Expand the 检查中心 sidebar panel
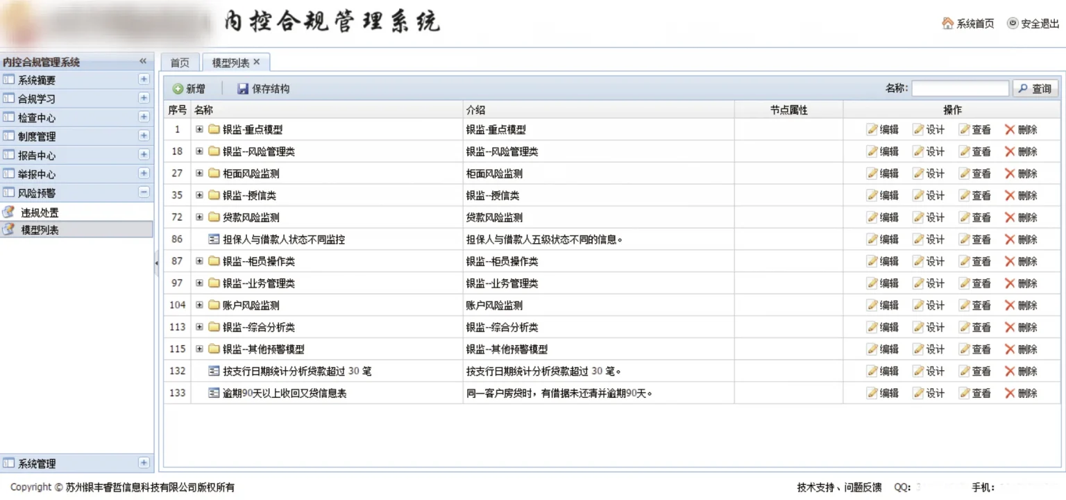 tap(144, 117)
